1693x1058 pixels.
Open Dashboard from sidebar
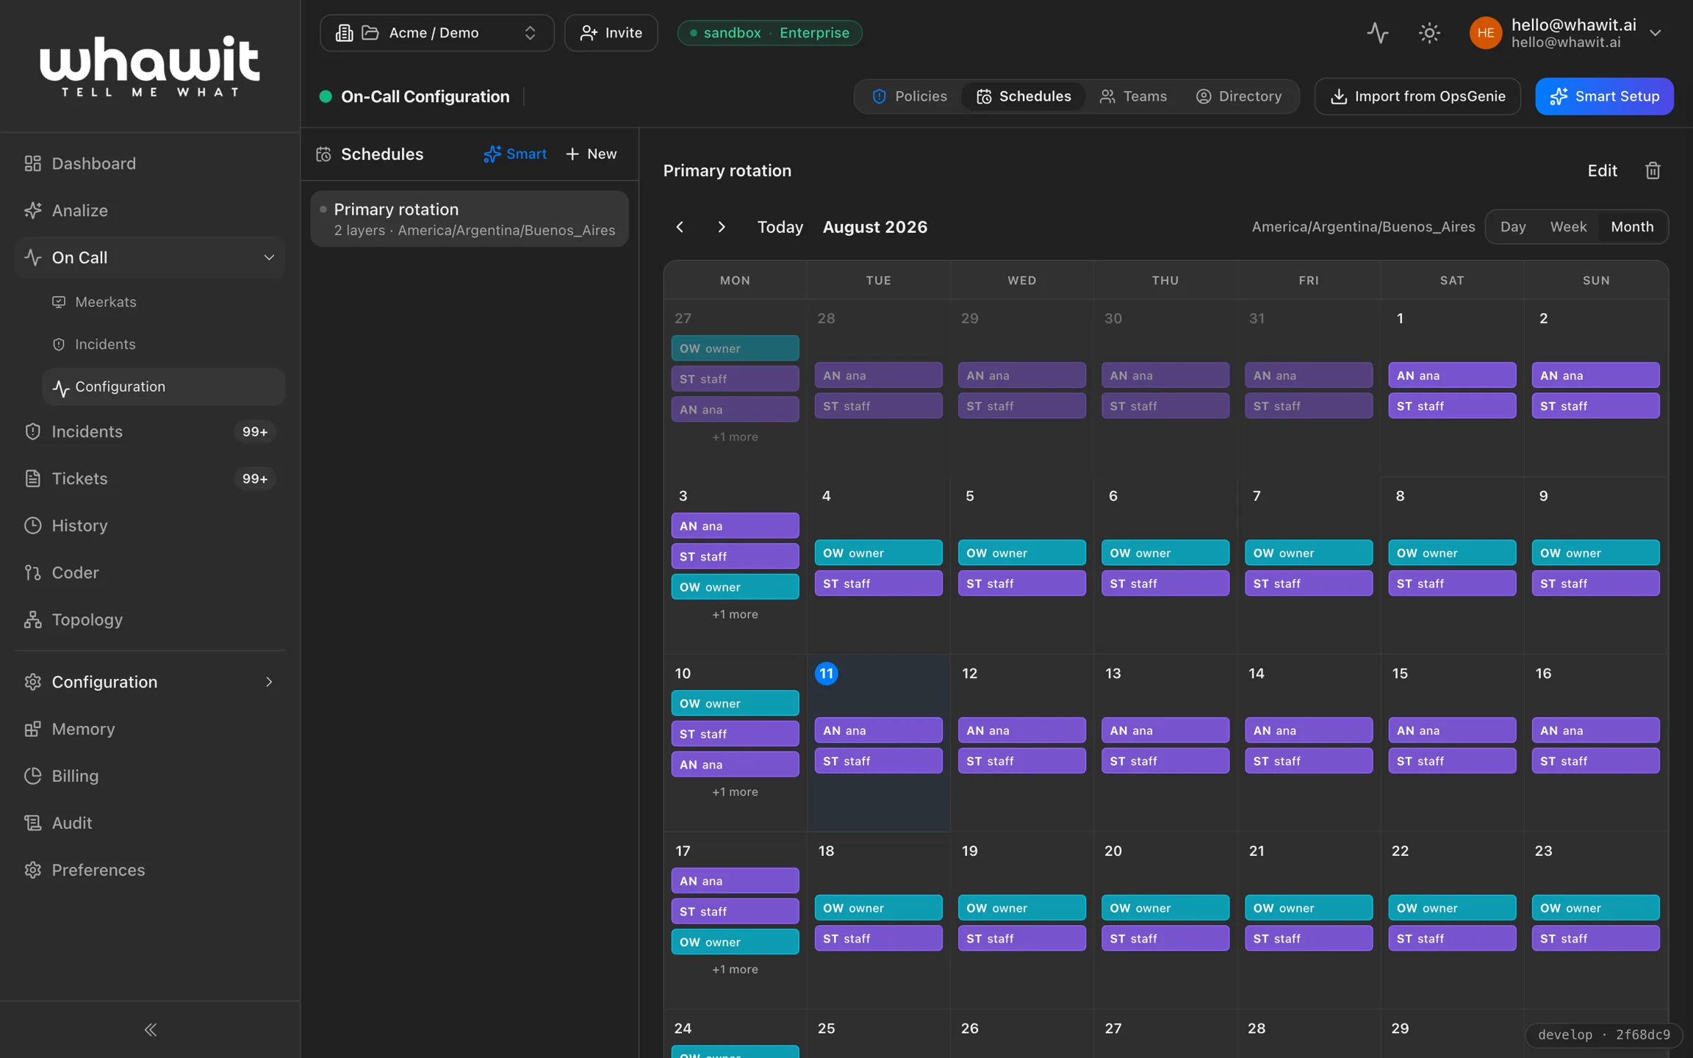[x=150, y=163]
